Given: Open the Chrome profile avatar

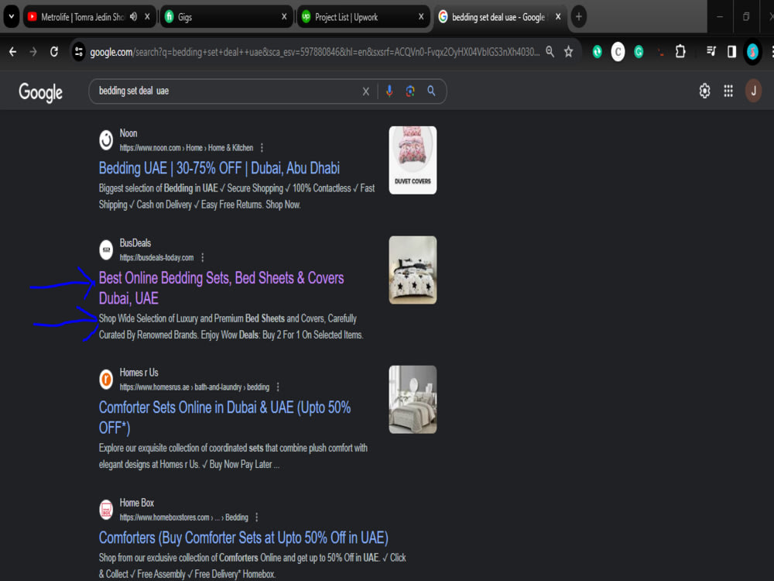Looking at the screenshot, I should (x=752, y=51).
